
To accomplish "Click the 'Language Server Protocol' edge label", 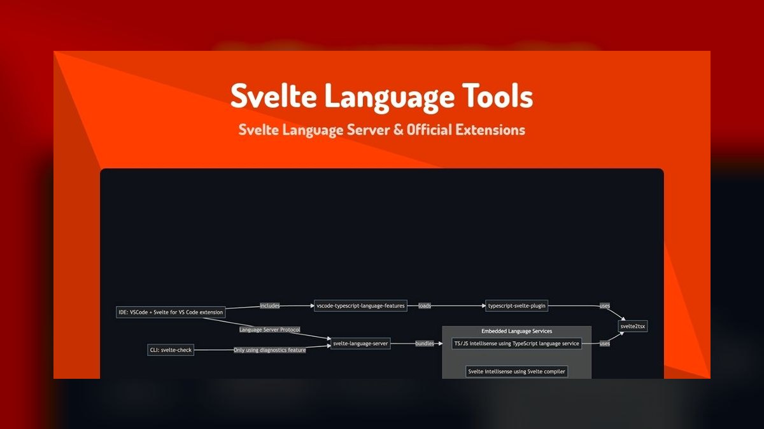I will (270, 330).
